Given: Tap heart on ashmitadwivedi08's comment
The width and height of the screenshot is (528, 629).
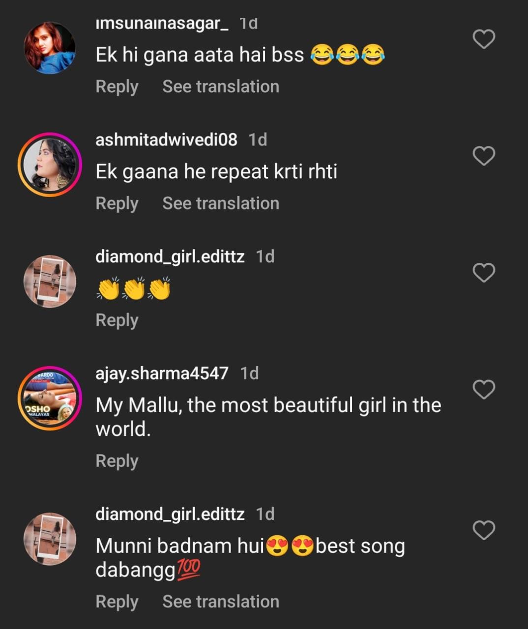Looking at the screenshot, I should tap(484, 156).
